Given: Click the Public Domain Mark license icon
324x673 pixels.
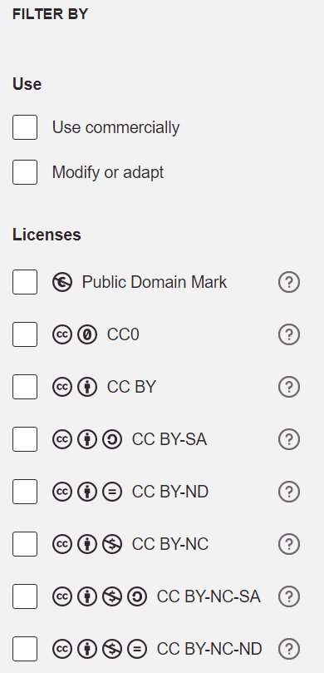Looking at the screenshot, I should click(62, 282).
